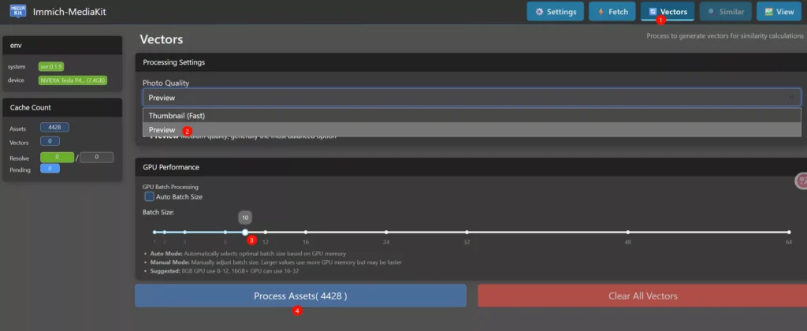807x331 pixels.
Task: Collapse the Photo Quality dropdown arrow
Action: (791, 98)
